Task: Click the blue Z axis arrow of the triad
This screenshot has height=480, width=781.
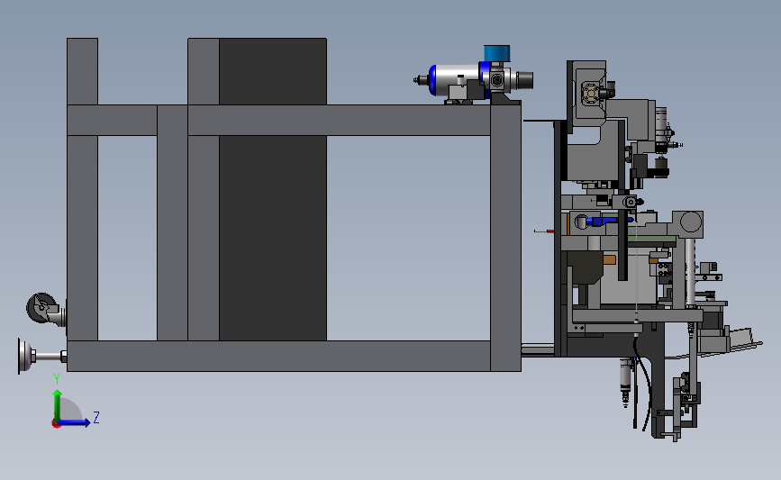Action: [74, 423]
